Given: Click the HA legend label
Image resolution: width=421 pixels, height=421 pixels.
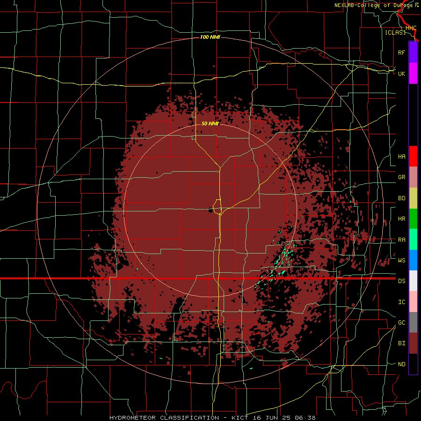Looking at the screenshot, I should (401, 157).
